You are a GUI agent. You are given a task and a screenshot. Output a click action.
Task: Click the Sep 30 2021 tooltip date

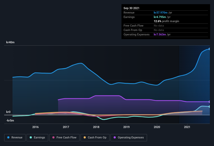pos(131,8)
